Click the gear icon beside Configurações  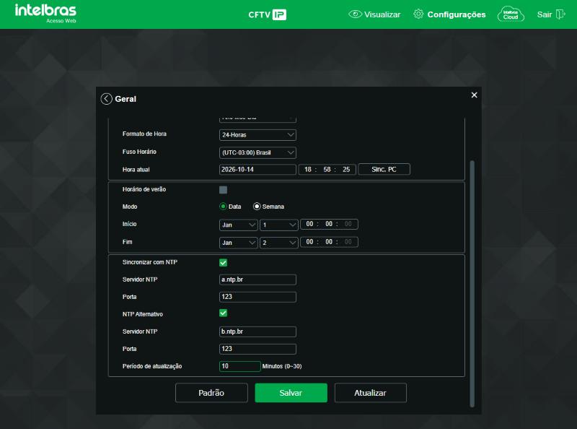(x=418, y=14)
